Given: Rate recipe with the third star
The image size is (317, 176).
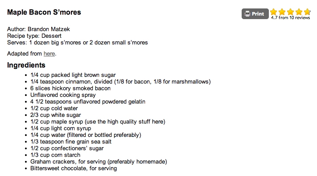Looking at the screenshot, I should click(x=291, y=12).
